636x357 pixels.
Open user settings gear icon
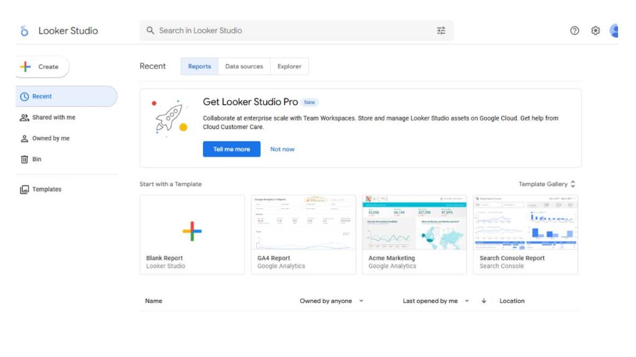[595, 30]
